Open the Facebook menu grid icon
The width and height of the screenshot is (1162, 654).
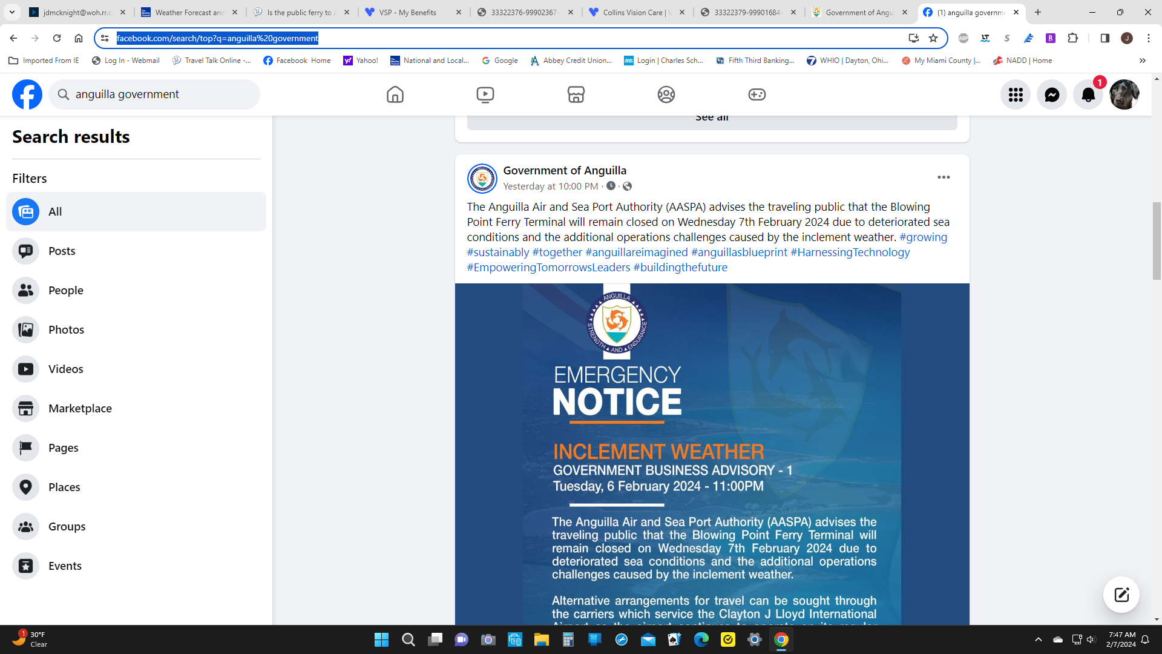coord(1016,94)
